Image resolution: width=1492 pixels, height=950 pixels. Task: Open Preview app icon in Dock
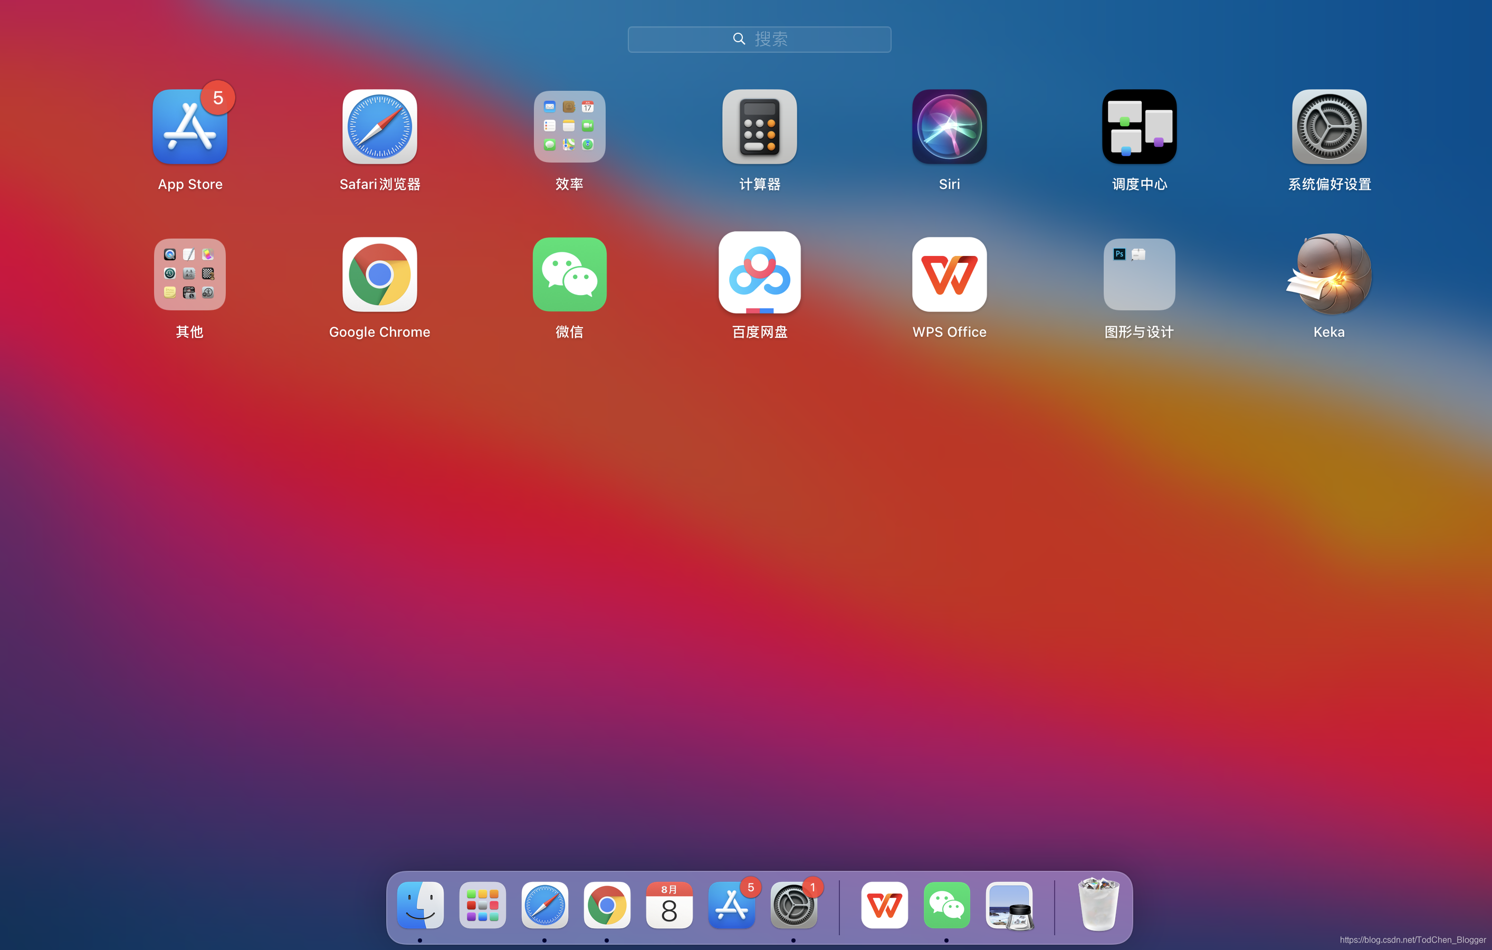(1009, 905)
